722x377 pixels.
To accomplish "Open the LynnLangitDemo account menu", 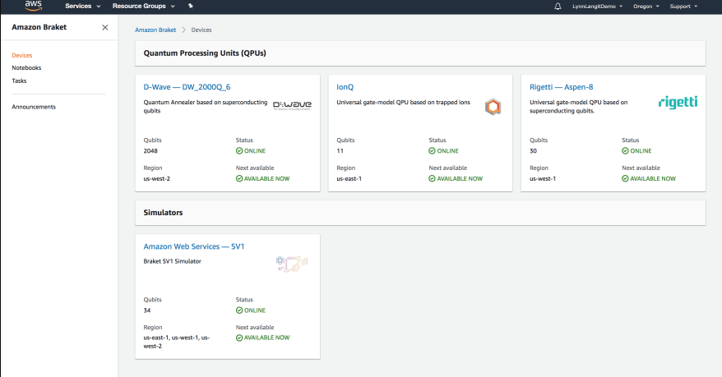I will click(x=600, y=6).
